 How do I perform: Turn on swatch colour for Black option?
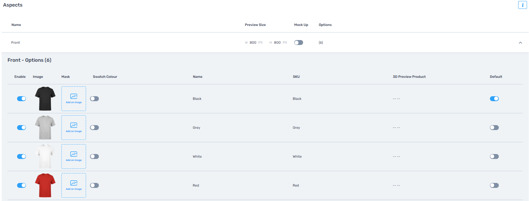[94, 99]
